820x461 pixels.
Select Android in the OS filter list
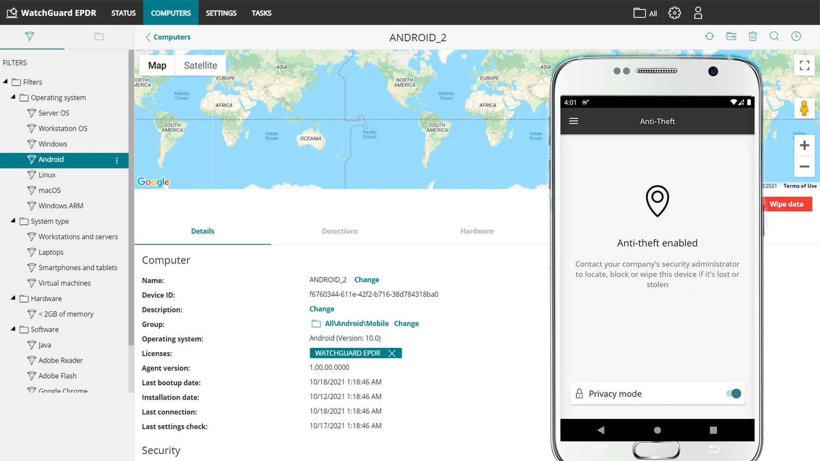coord(51,159)
